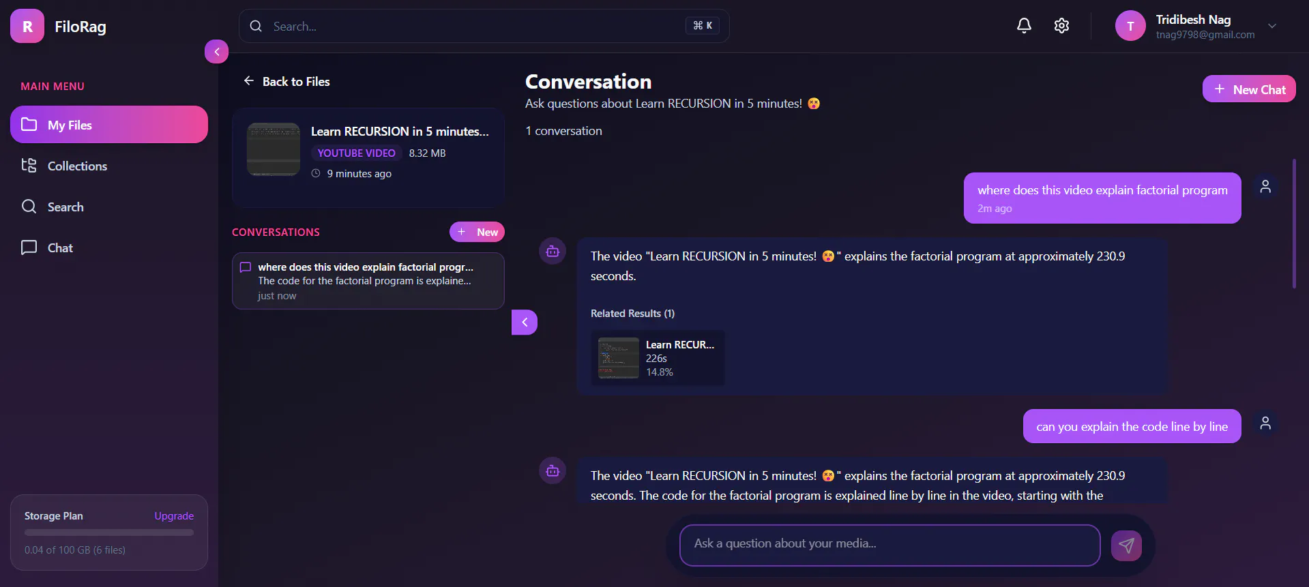
Task: Expand the Tridibesh Nag account dropdown
Action: [1272, 26]
